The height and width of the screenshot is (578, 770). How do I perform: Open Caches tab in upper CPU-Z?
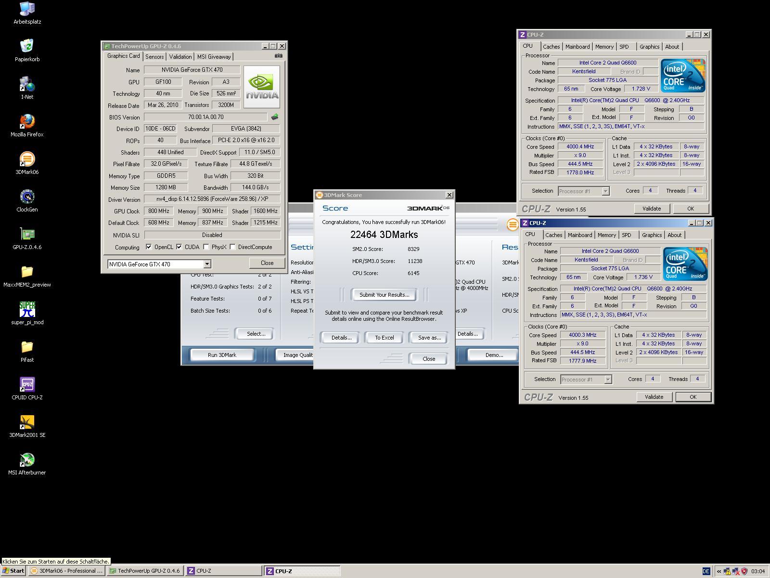pos(552,47)
